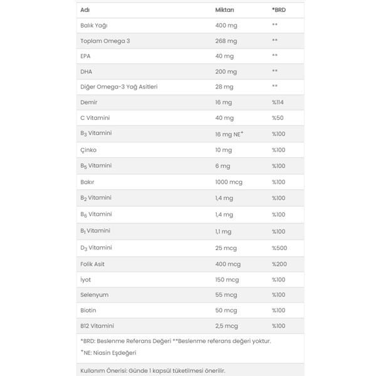Click the 1000 mcg amount for Bakır
Screen dimensions: 376x376
click(x=228, y=182)
